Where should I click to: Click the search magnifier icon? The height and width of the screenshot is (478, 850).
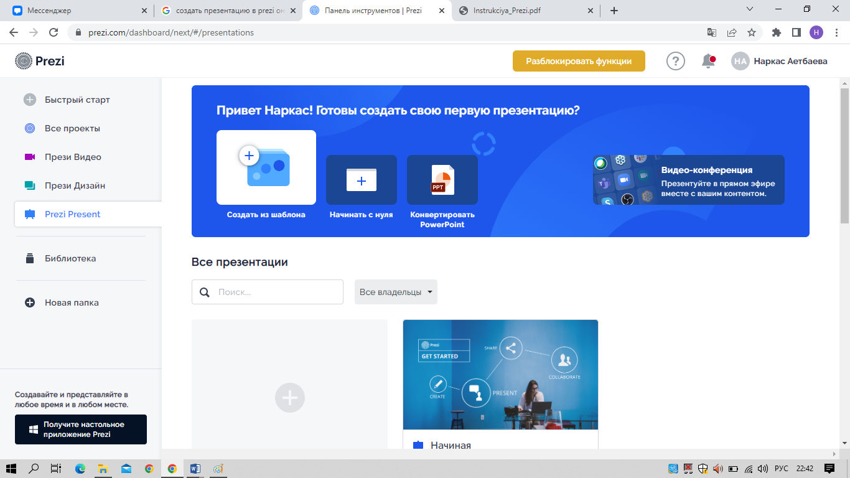[x=205, y=292]
